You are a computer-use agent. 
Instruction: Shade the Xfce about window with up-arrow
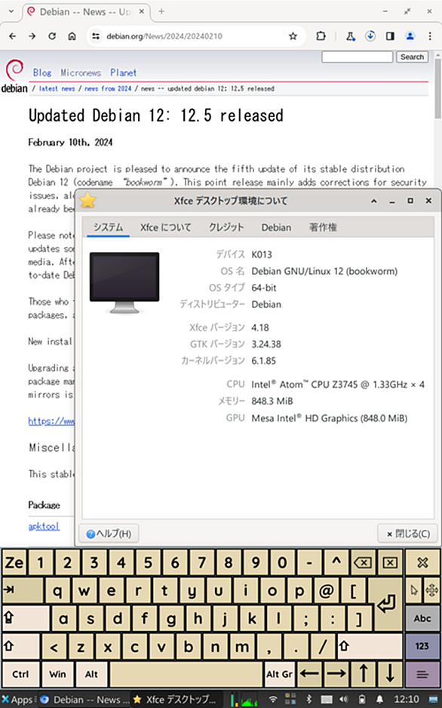coord(374,201)
